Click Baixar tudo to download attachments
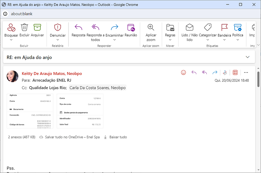The image size is (261, 173). click(115, 137)
